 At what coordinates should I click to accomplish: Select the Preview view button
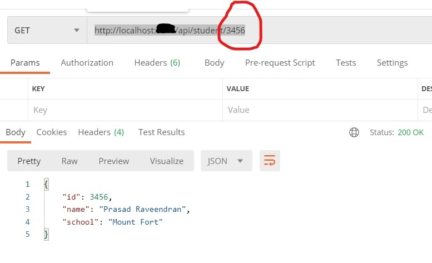[x=114, y=161]
